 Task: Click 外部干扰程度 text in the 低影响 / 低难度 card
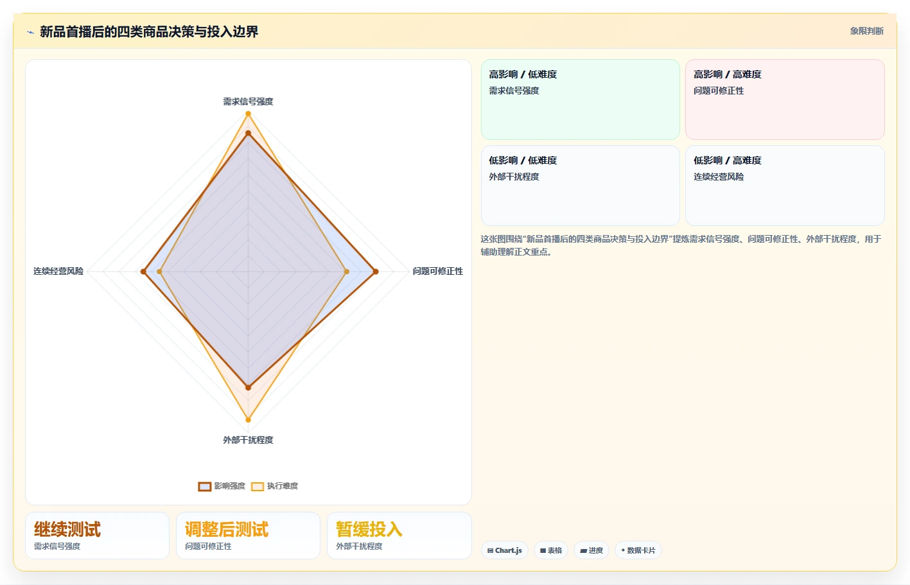(514, 177)
